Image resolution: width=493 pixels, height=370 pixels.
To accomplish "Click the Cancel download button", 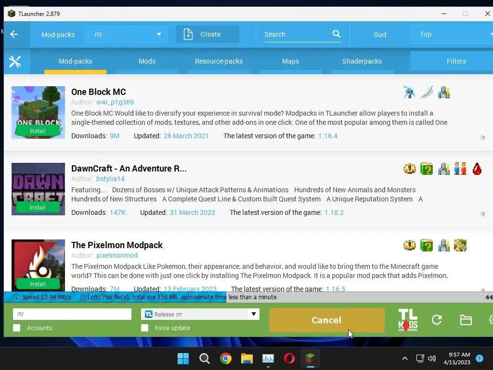I will [x=326, y=320].
